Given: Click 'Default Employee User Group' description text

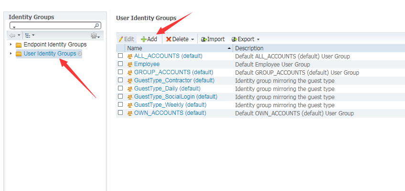Looking at the screenshot, I should coord(273,65).
